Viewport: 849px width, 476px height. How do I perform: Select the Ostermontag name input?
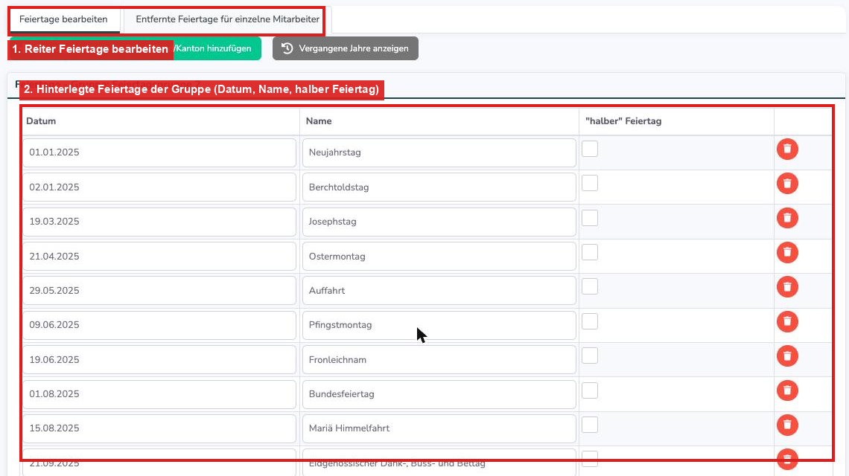[x=439, y=257]
